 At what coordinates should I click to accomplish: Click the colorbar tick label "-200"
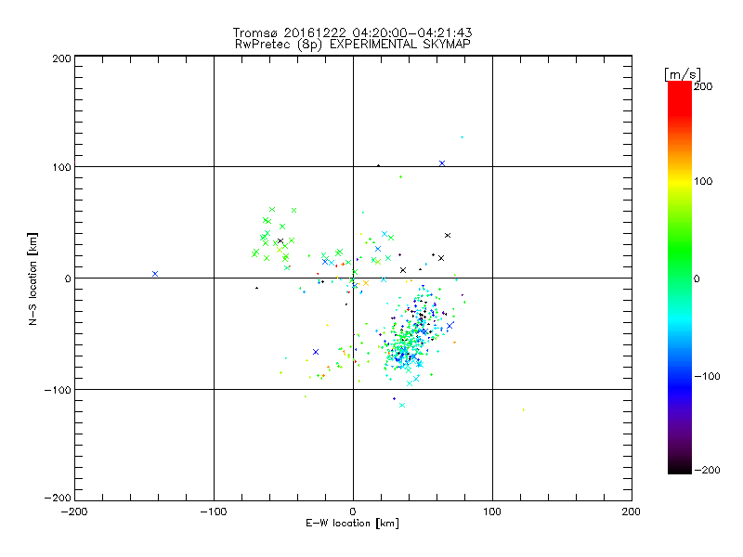click(x=708, y=470)
